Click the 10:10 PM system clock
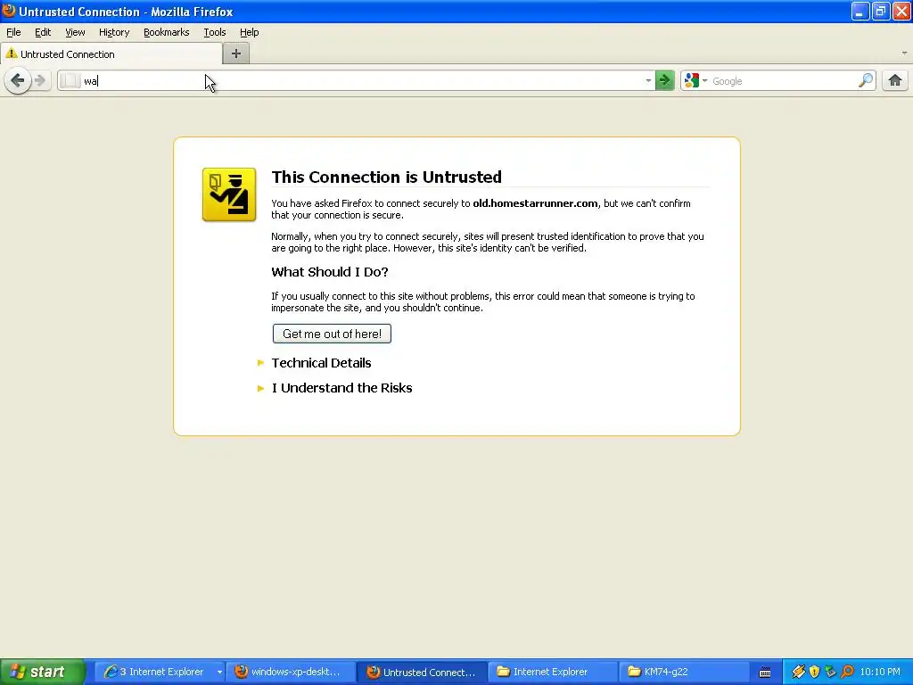The width and height of the screenshot is (913, 685). point(880,672)
